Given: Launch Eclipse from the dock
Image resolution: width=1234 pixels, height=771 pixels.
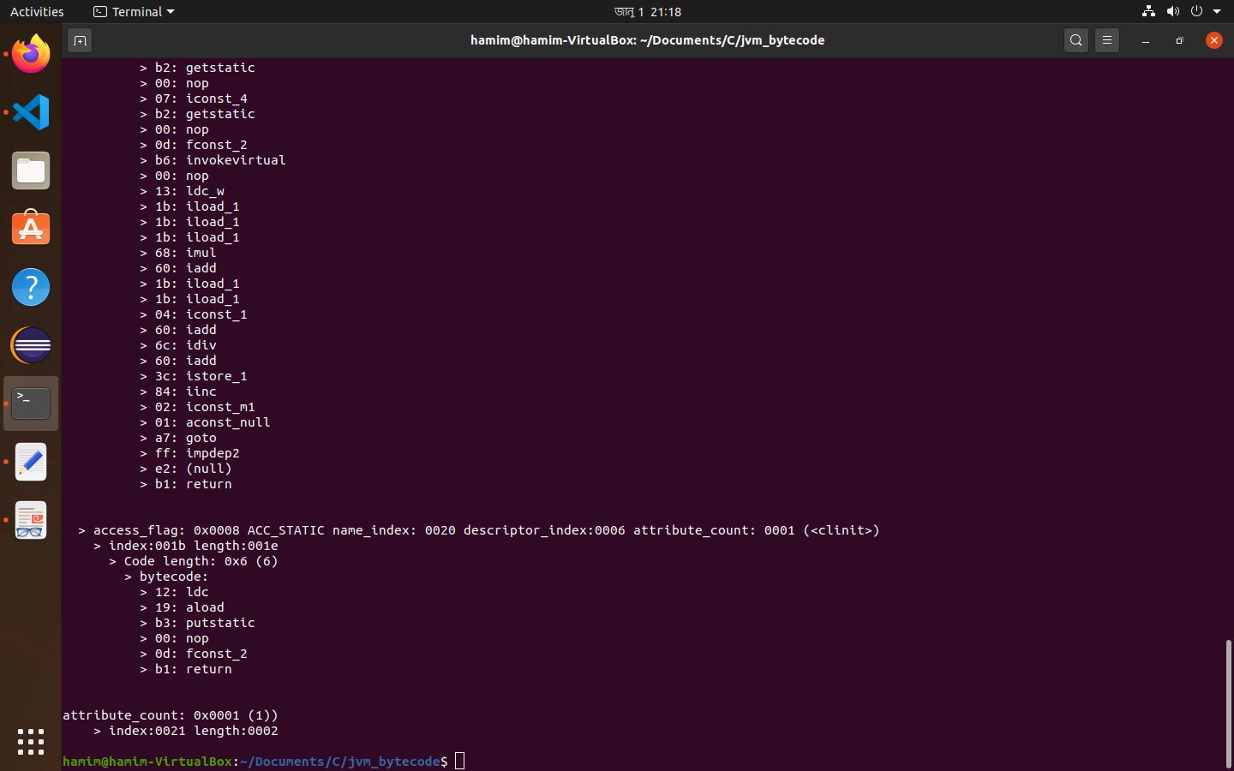Looking at the screenshot, I should (x=31, y=345).
